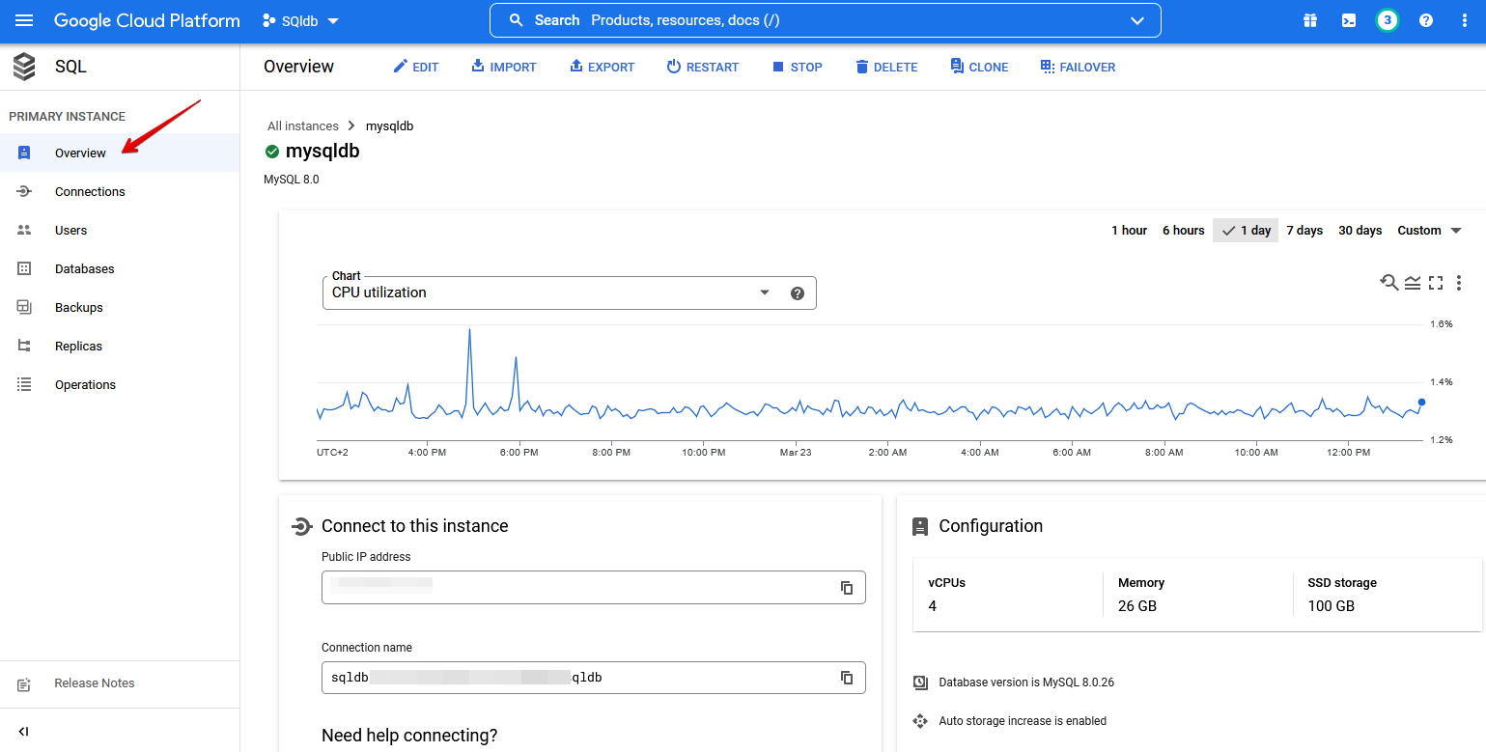The image size is (1486, 752).
Task: Select the 1 hour time range
Action: click(1129, 231)
